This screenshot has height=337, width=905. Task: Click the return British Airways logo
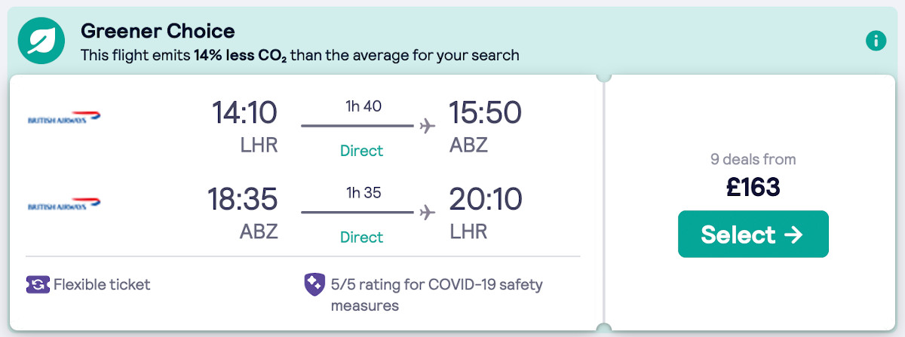pyautogui.click(x=64, y=204)
